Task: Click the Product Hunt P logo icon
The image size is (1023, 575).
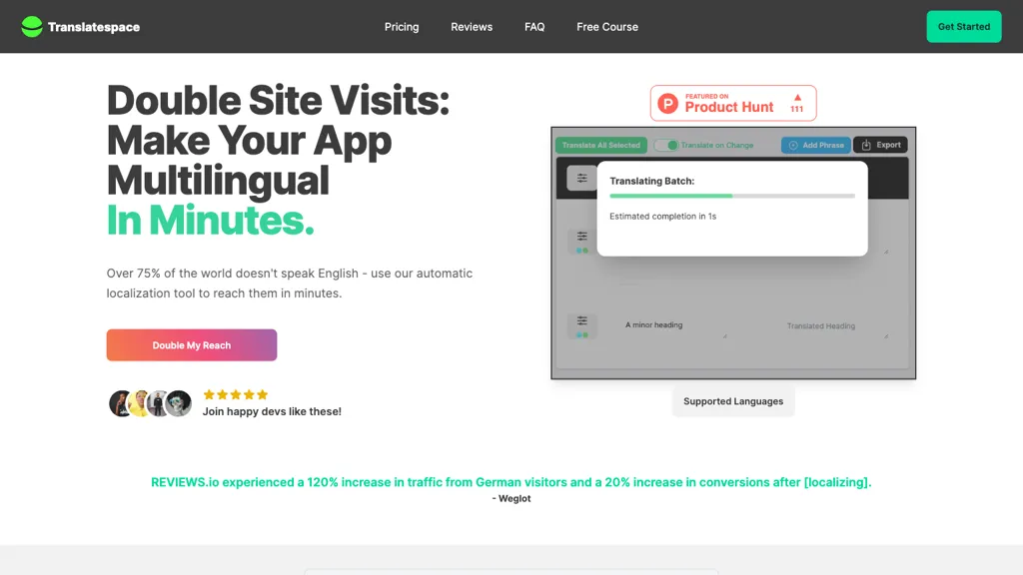Action: [x=668, y=104]
